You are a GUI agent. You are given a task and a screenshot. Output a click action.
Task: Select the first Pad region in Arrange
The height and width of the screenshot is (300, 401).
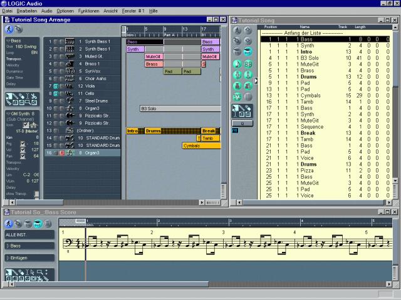coord(173,71)
